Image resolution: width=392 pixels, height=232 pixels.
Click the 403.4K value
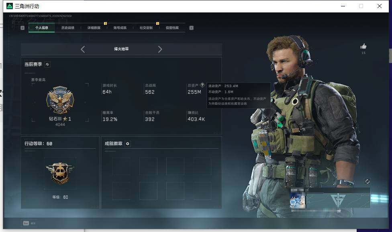coord(196,119)
